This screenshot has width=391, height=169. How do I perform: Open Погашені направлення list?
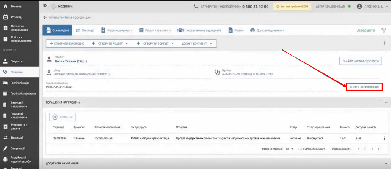click(19, 116)
